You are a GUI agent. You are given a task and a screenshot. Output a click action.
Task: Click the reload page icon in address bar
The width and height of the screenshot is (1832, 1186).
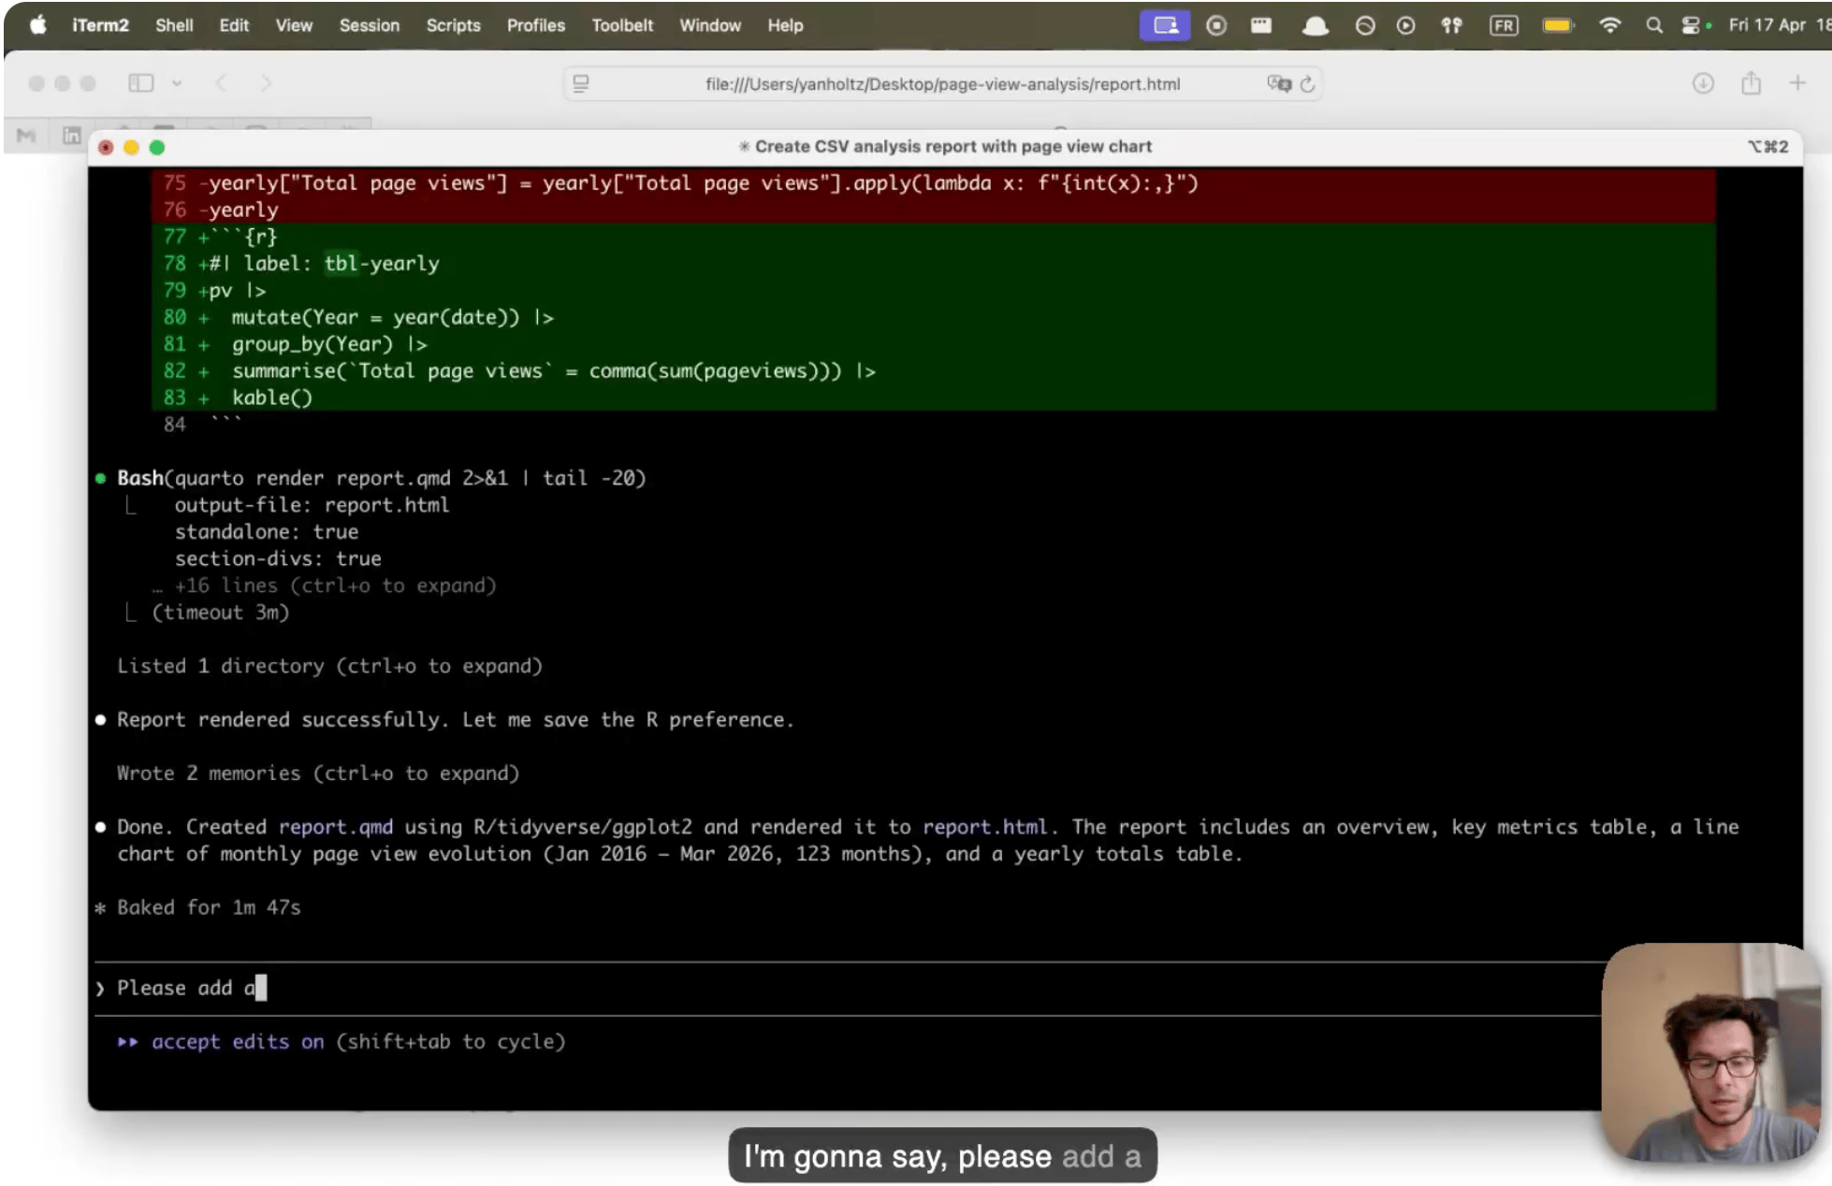pyautogui.click(x=1307, y=84)
